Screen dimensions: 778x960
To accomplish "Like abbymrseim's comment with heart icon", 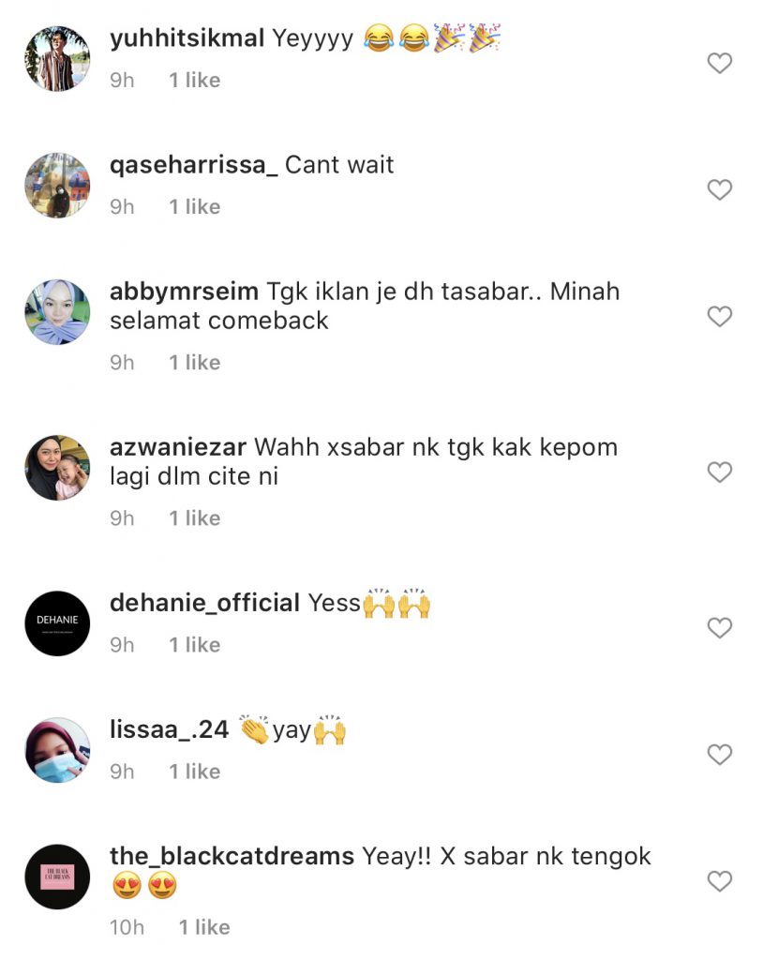I will (x=719, y=317).
